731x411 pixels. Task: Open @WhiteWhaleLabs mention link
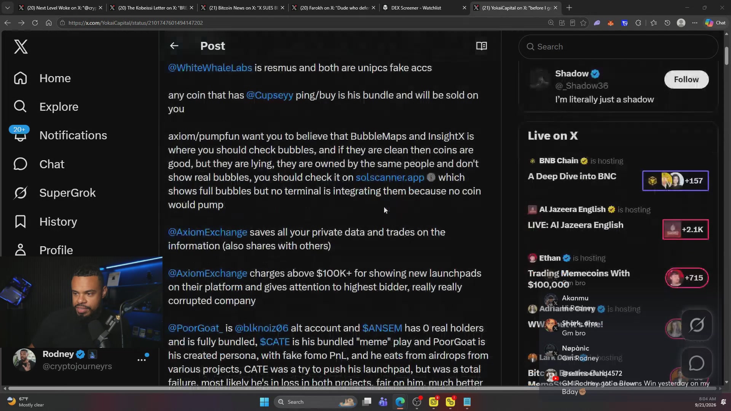[210, 68]
